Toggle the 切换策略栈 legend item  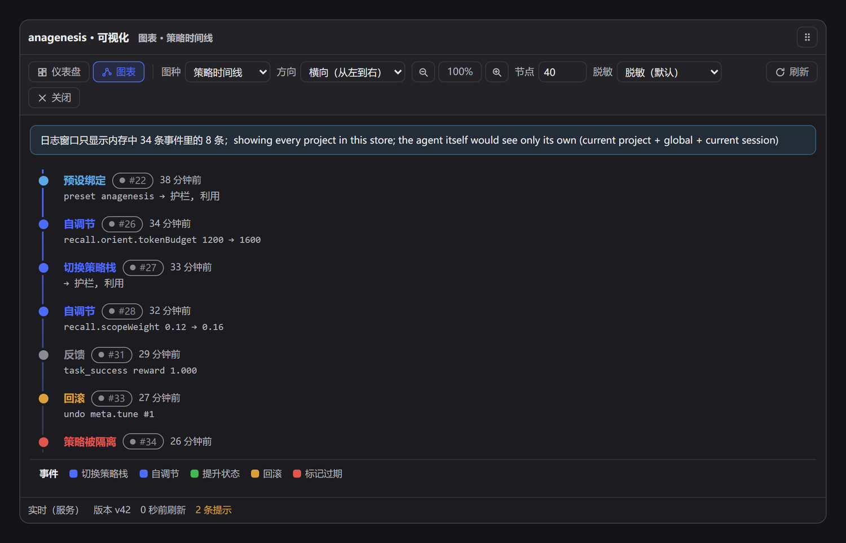[x=99, y=474]
